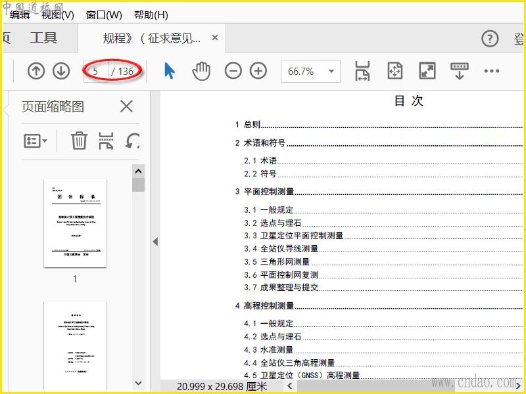The image size is (526, 394).
Task: Open TOC entry 4 高程控制测量
Action: 379,306
